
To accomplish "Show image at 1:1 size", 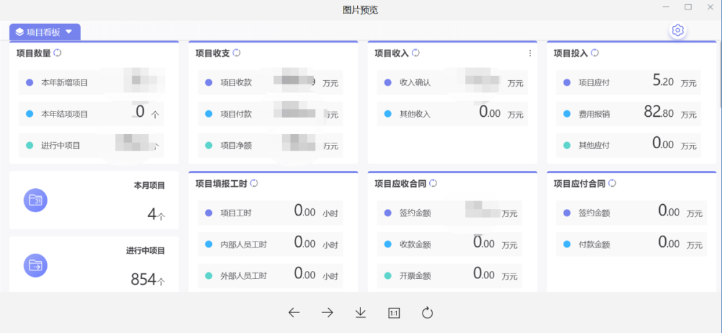I will (x=394, y=312).
